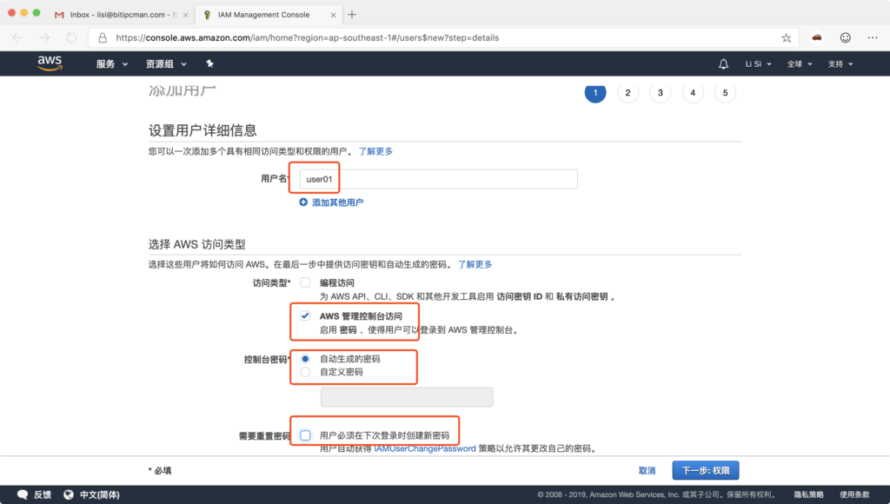Image resolution: width=890 pixels, height=504 pixels.
Task: Switch to IAM Management Console tab
Action: click(x=268, y=15)
